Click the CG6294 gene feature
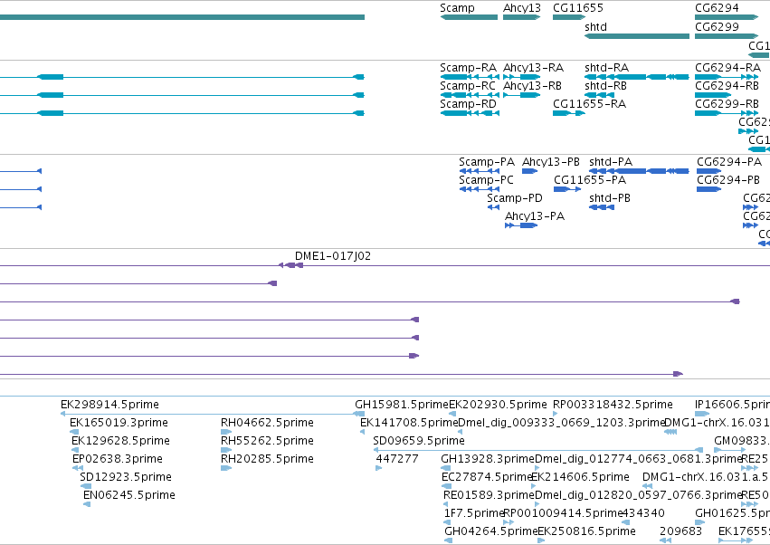The image size is (770, 545). pyautogui.click(x=727, y=17)
